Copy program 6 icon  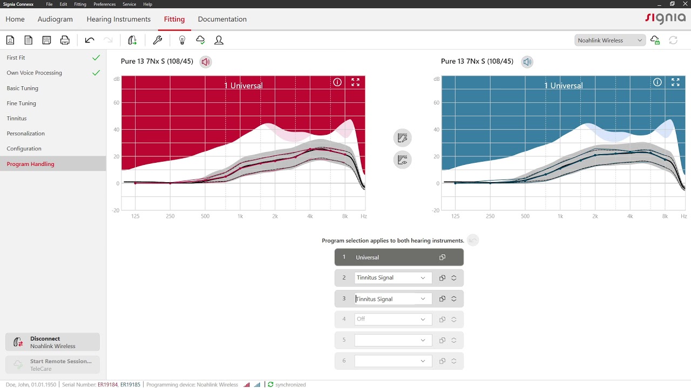pyautogui.click(x=442, y=361)
